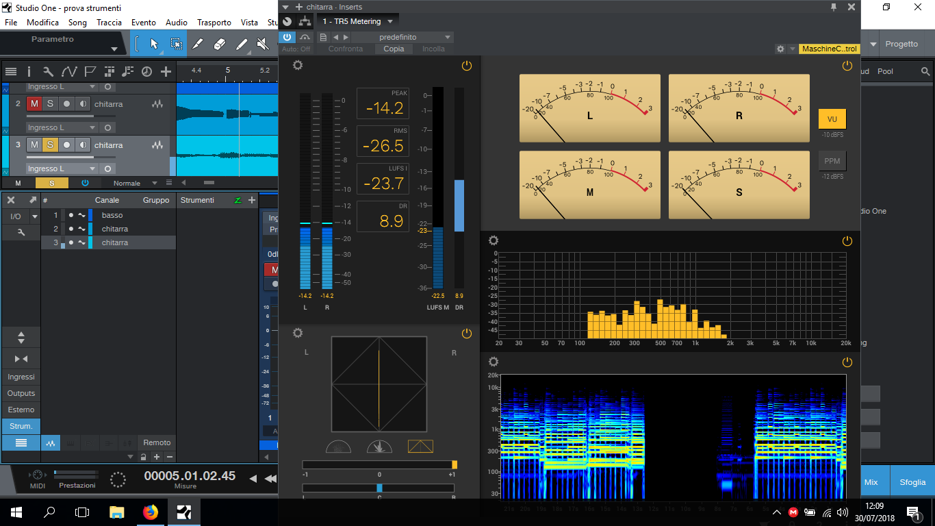Switch meters to PPM mode
Screen dimensions: 935x526
coord(832,161)
